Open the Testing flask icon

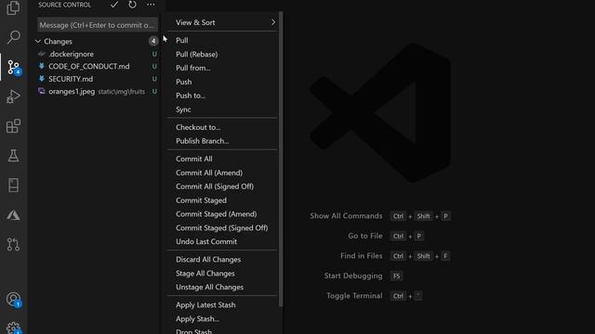tap(13, 156)
